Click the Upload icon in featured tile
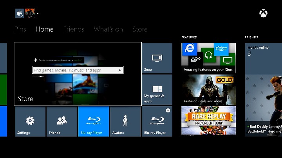The image size is (282, 158). (196, 59)
